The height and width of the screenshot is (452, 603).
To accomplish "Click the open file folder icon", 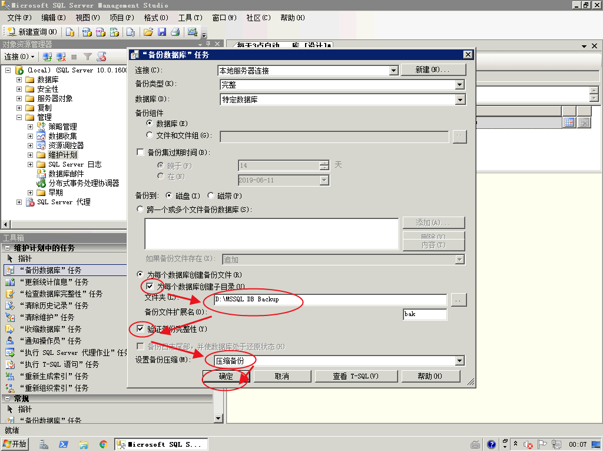I will click(x=148, y=32).
